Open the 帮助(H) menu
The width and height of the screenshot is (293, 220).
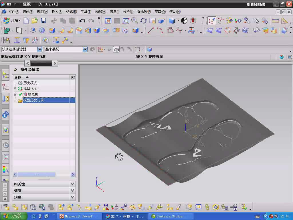[x=175, y=12]
